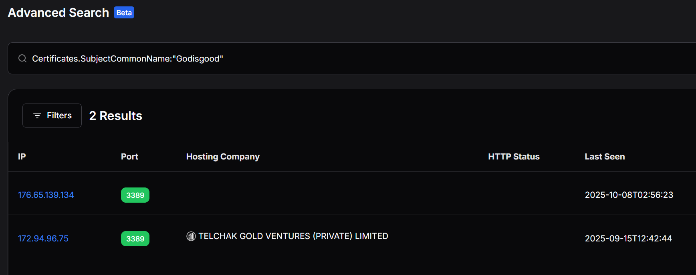Open the Filters panel
This screenshot has height=275, width=696.
(52, 116)
